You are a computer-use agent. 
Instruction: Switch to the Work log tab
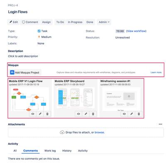pyautogui.click(x=50, y=151)
